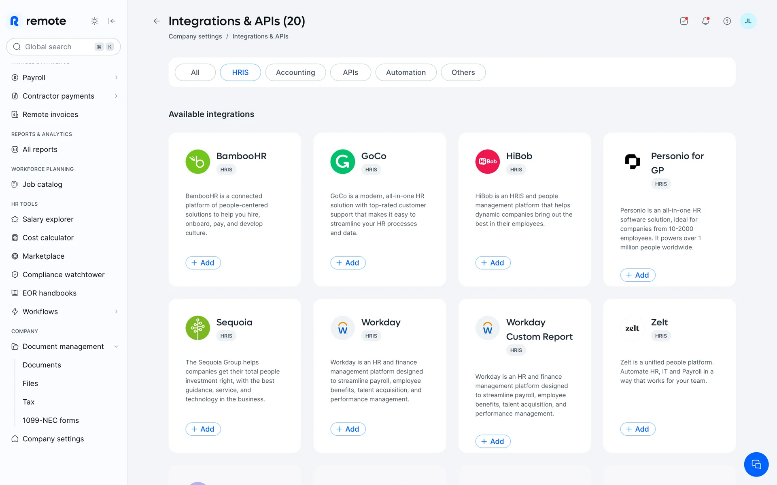Switch to the Automation filter tab
The image size is (777, 485).
[x=405, y=72]
